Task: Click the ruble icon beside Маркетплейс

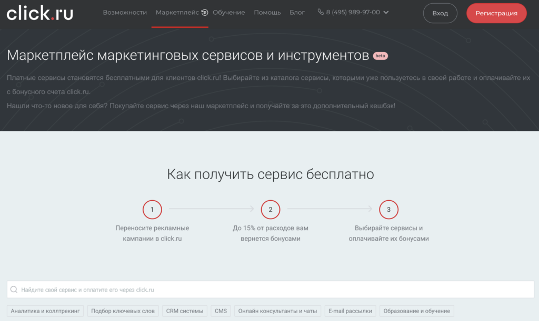Action: coord(205,13)
